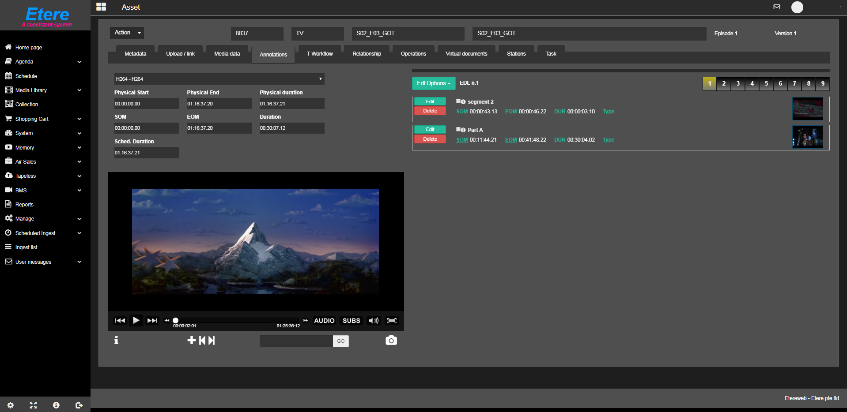Add a new annotation with the plus icon

click(x=191, y=340)
